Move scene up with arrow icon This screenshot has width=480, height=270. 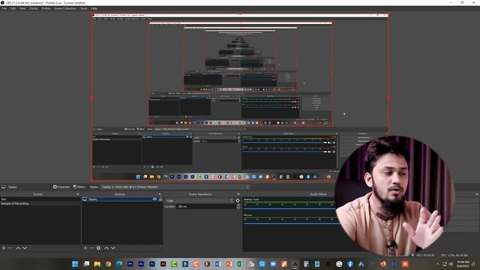click(18, 248)
